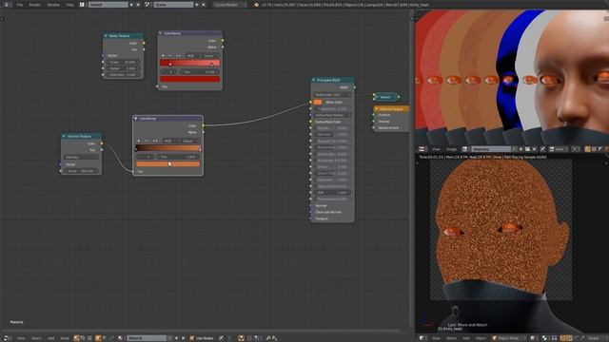Viewport: 609px width, 342px height.
Task: Click the go-to-parent node tree icon
Action: click(x=229, y=338)
